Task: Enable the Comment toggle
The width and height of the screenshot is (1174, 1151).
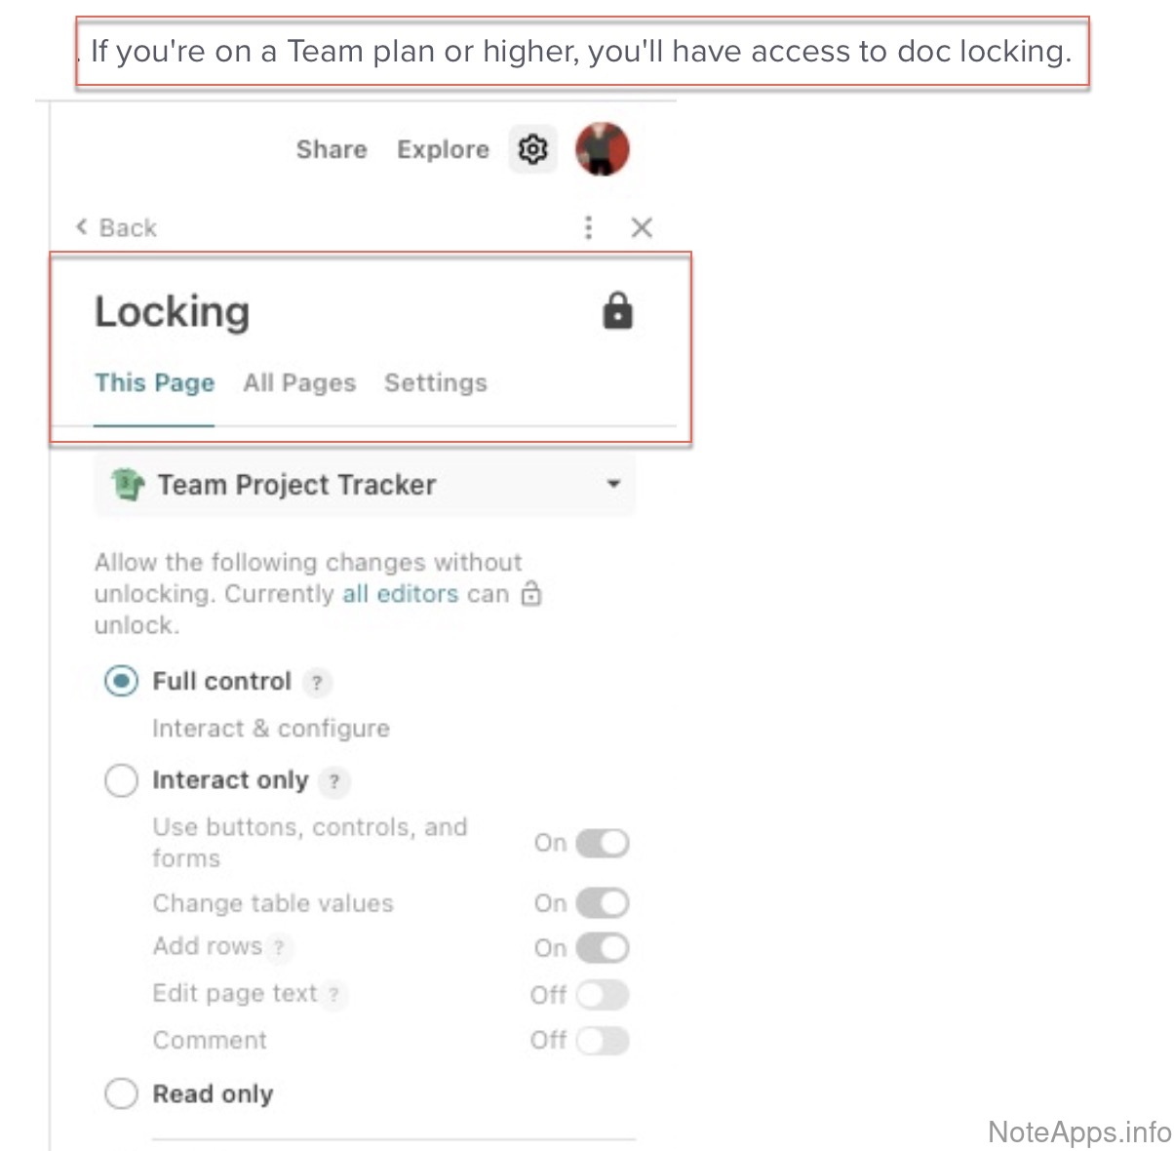Action: [x=602, y=1041]
